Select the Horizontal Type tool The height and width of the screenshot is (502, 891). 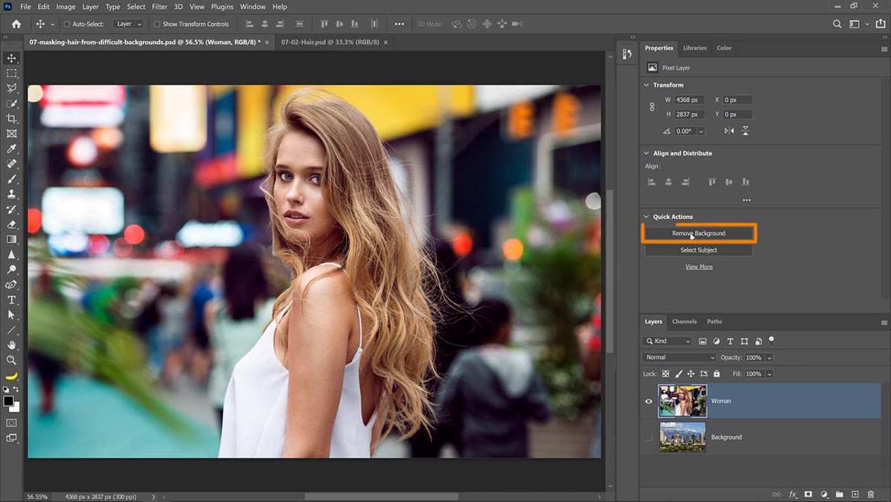11,300
